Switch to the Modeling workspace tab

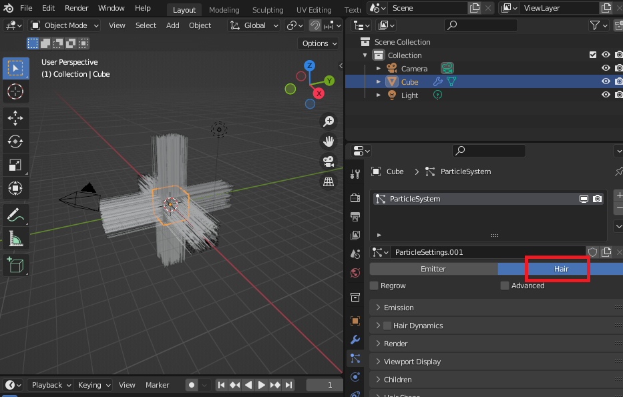224,10
